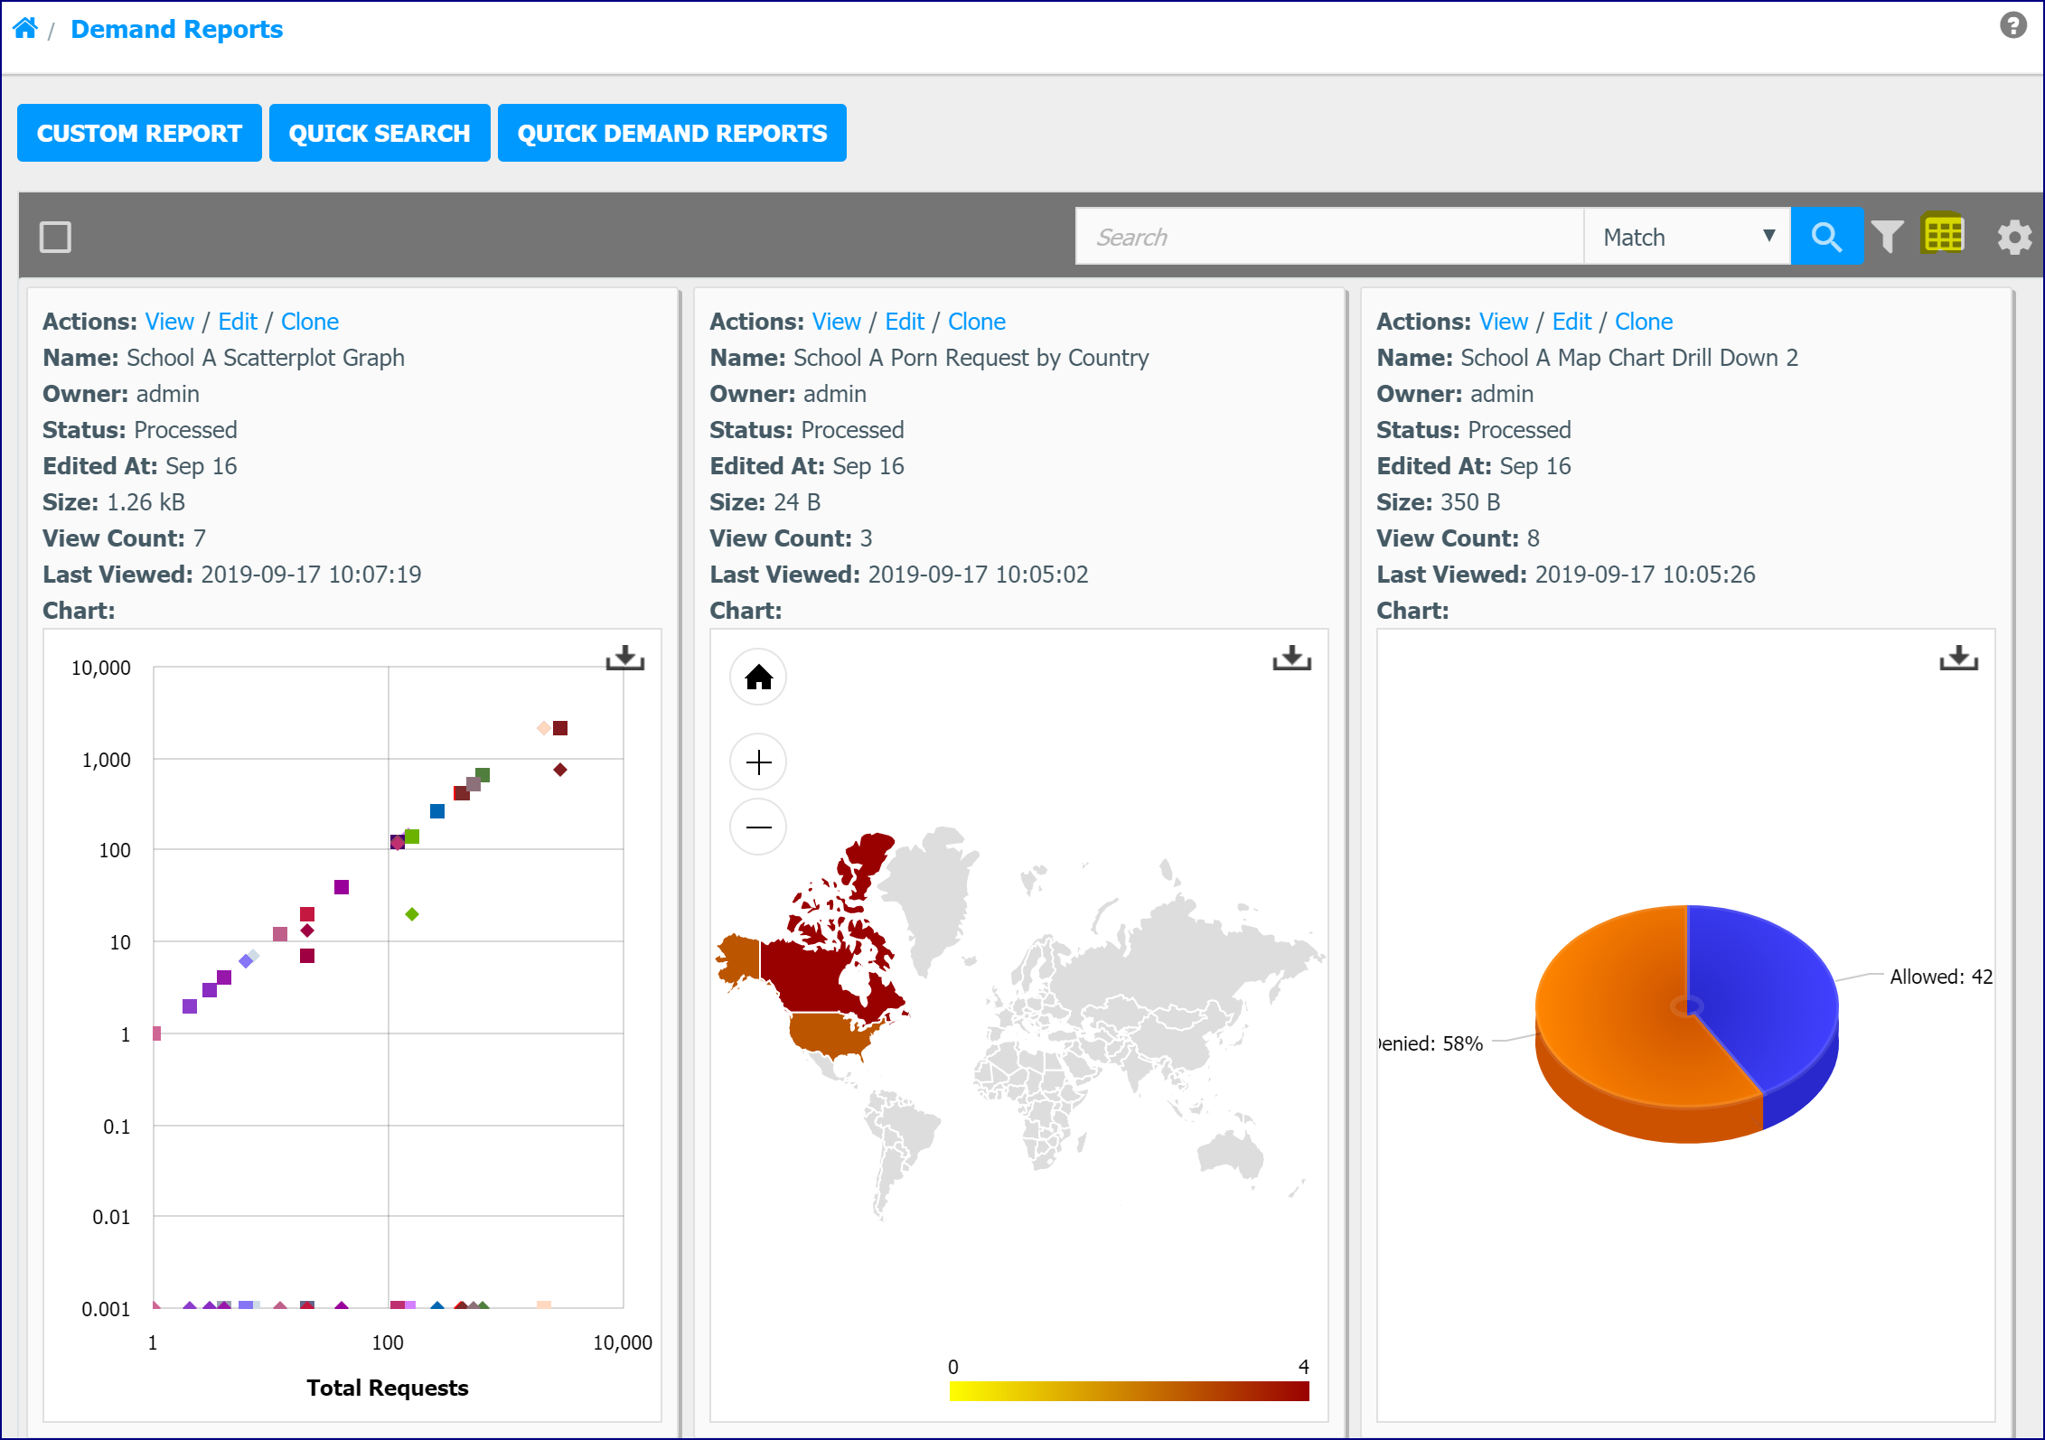Image resolution: width=2045 pixels, height=1440 pixels.
Task: View the School A Scatterplot Graph report
Action: pyautogui.click(x=169, y=322)
